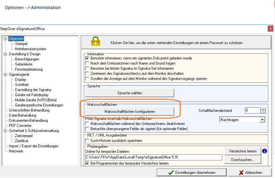This screenshot has height=178, width=275.
Task: Click the Verzeichnis leeren button
Action: point(243,151)
